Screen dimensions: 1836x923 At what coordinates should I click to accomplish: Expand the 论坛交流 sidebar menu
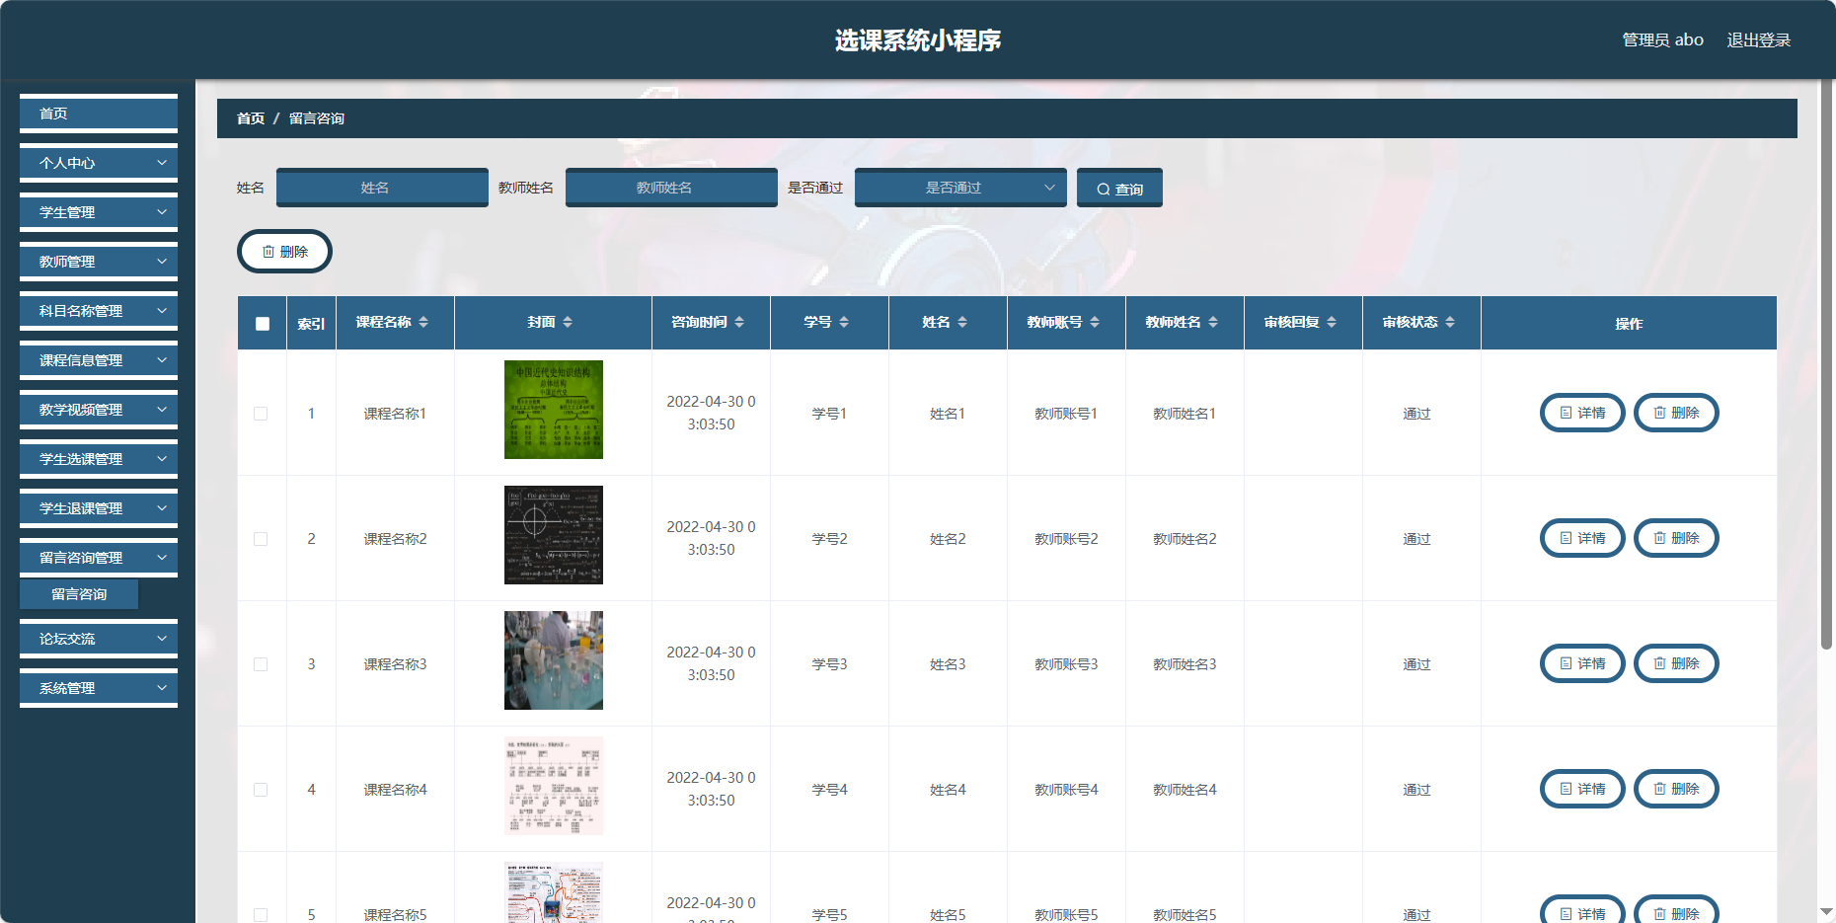click(99, 639)
